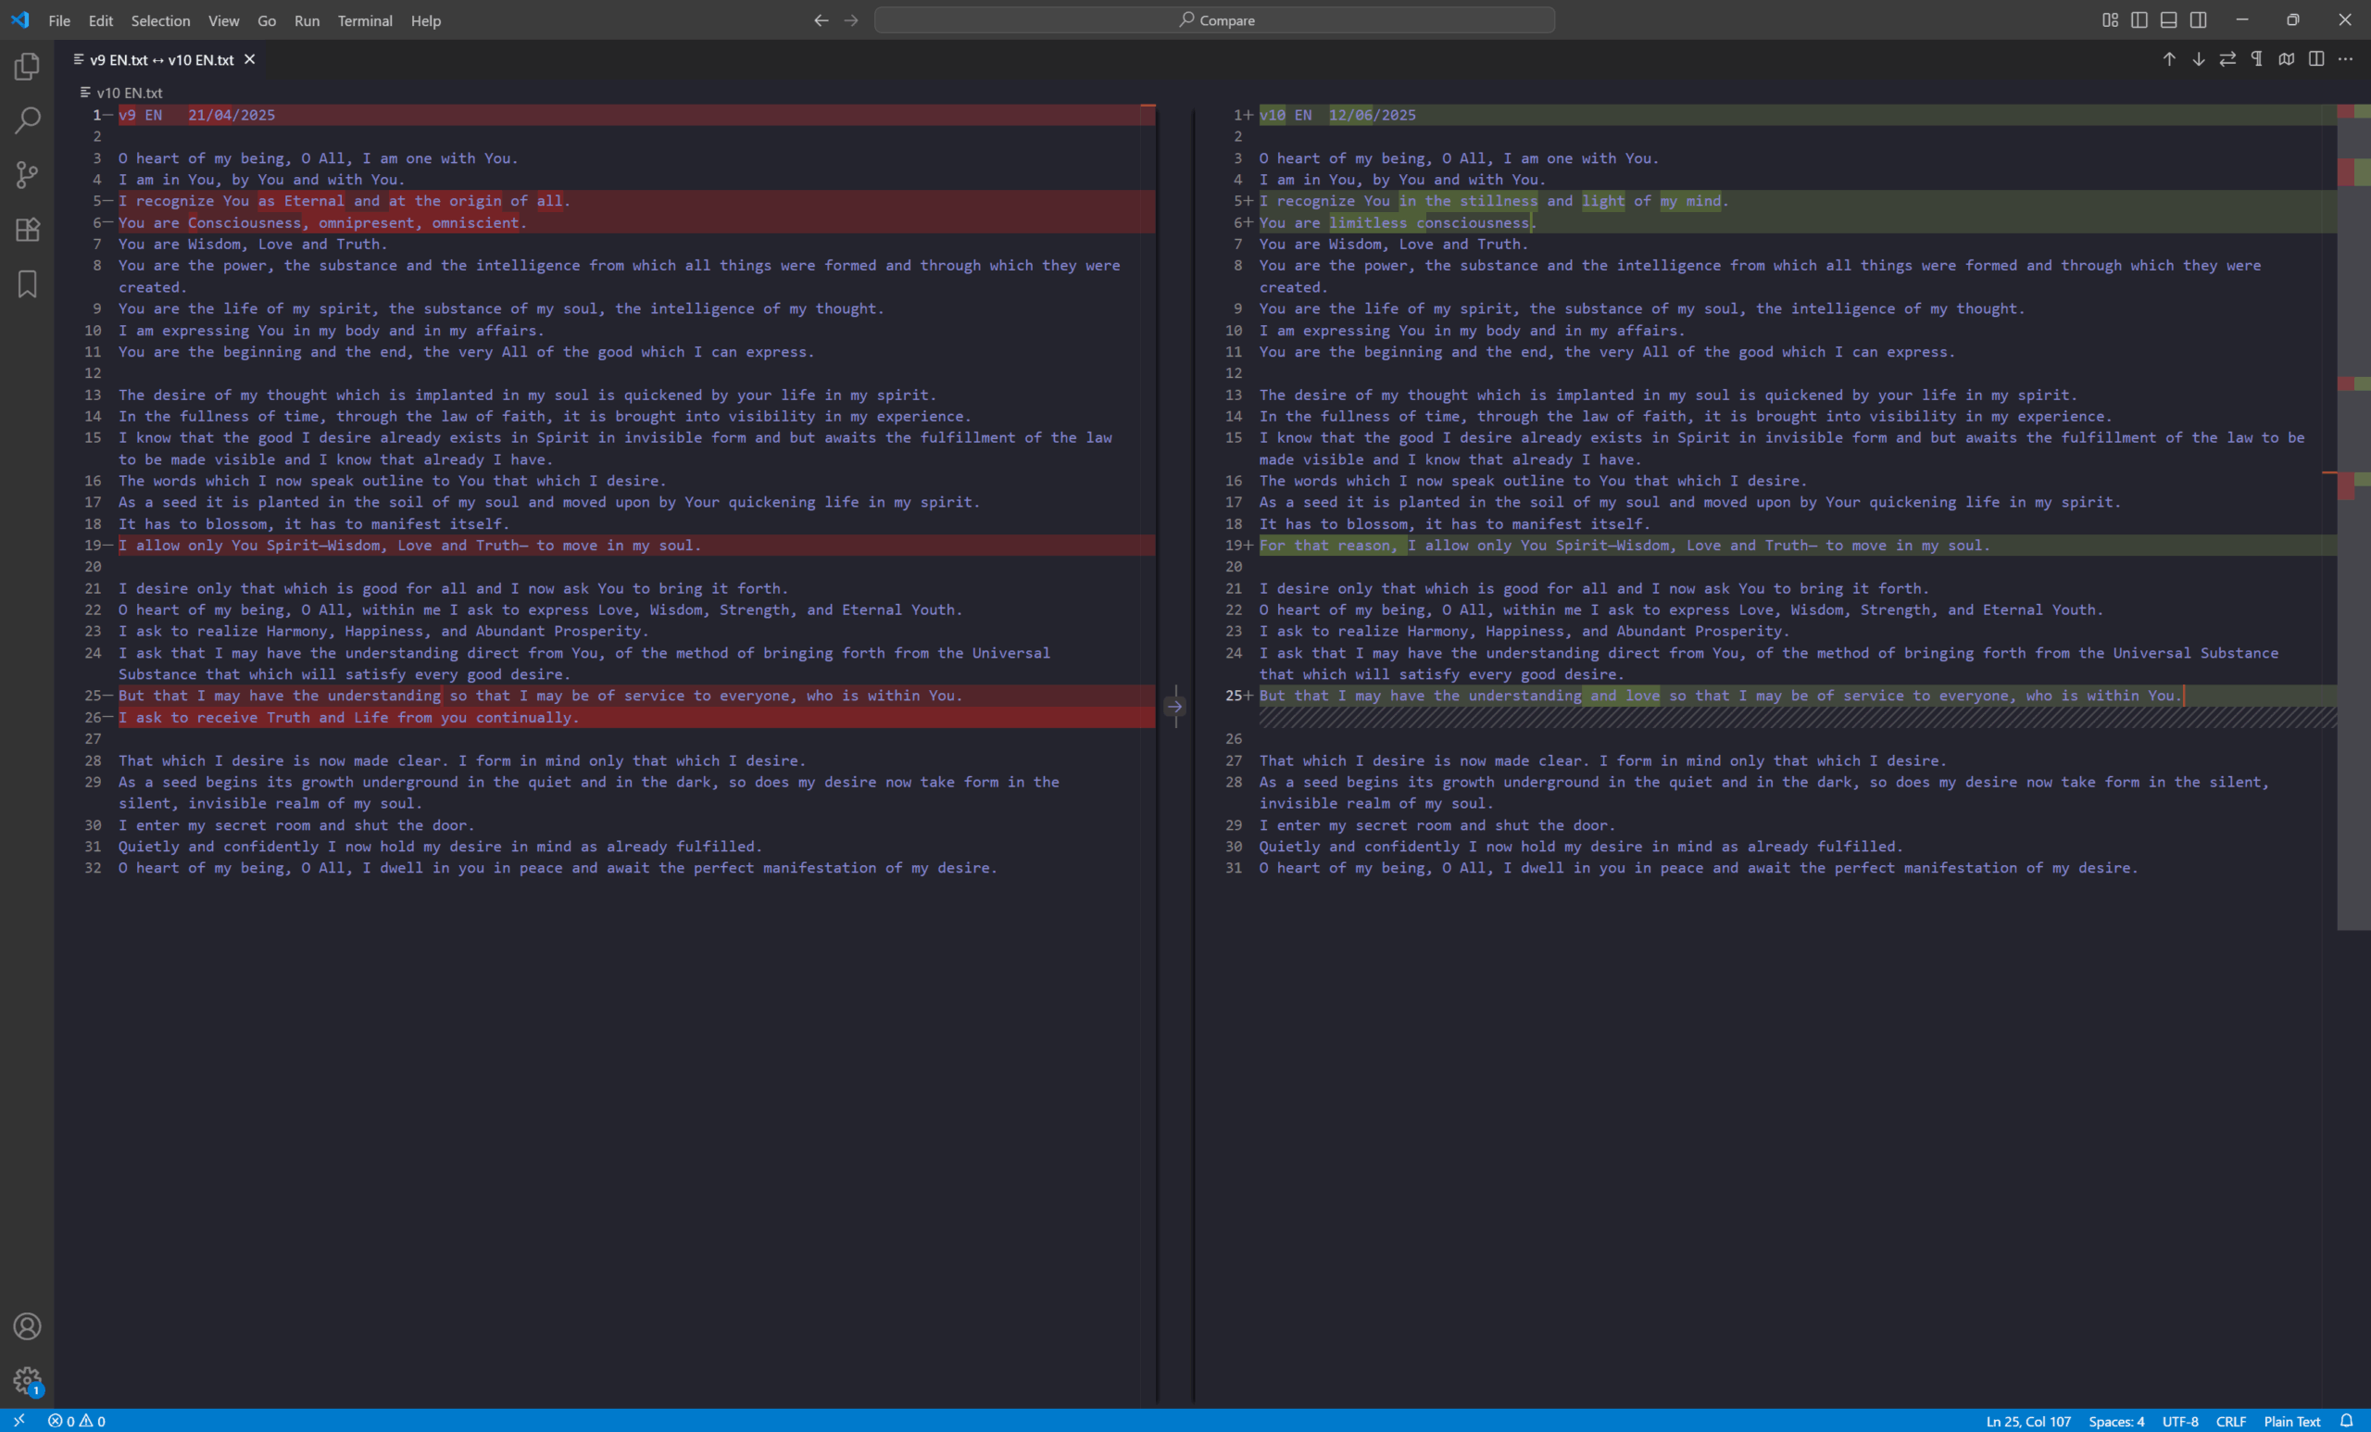Swap left and right diff sides

[x=2227, y=59]
